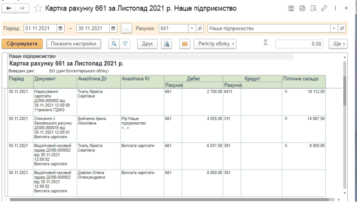This screenshot has width=357, height=202.
Task: Open calendar for end date 30.11.2021
Action: (x=113, y=28)
